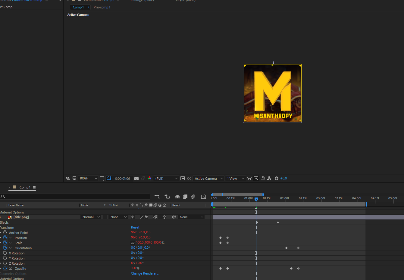Select the Comp 1 timeline tab
404x280 pixels.
pyautogui.click(x=25, y=187)
